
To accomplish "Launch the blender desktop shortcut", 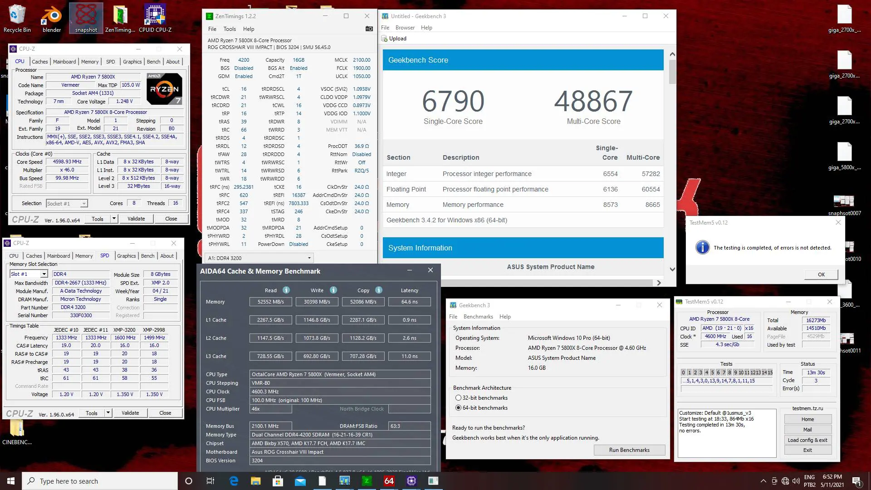I will pos(52,18).
